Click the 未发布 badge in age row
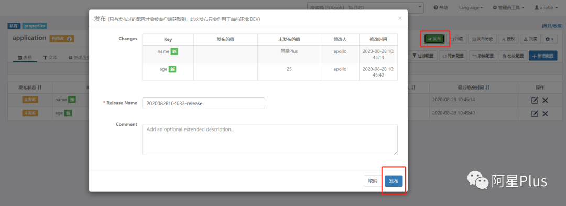This screenshot has width=566, height=206. [x=29, y=113]
